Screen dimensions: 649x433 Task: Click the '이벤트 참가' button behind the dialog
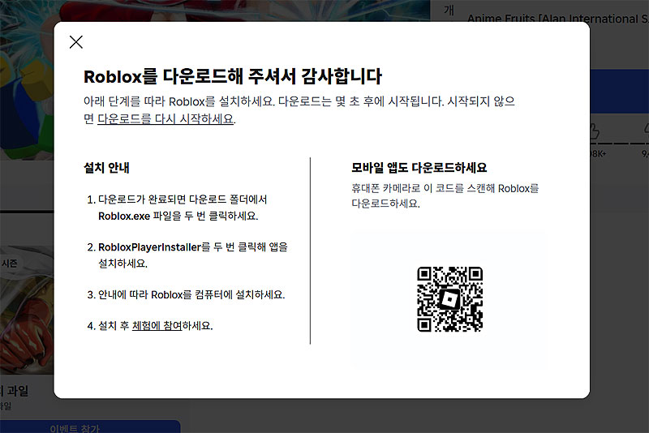click(90, 427)
